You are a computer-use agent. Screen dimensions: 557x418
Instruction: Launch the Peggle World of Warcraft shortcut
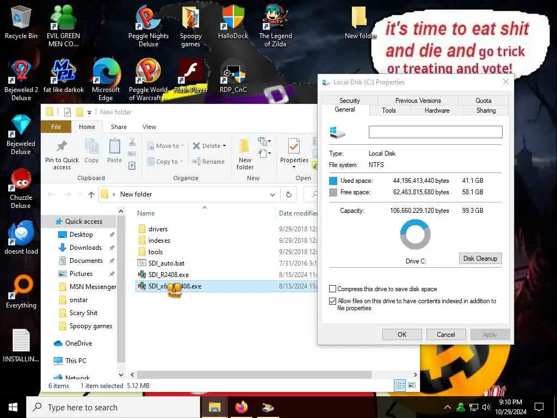[148, 81]
